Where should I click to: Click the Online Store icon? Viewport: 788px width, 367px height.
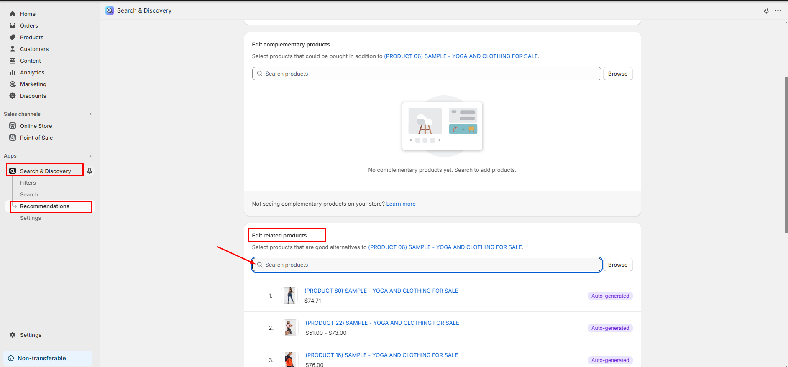(13, 126)
